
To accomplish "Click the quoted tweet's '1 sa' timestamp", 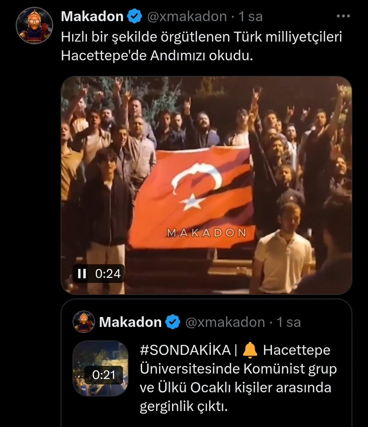I will [289, 322].
